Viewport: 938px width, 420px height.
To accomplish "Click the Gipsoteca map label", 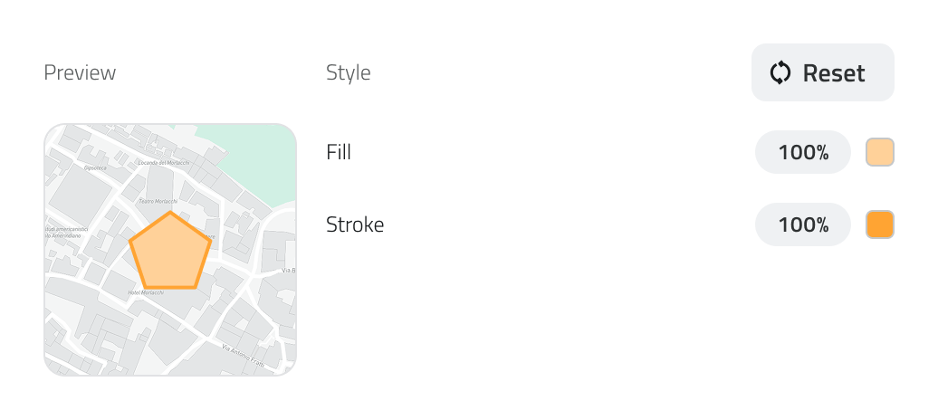I will [95, 167].
